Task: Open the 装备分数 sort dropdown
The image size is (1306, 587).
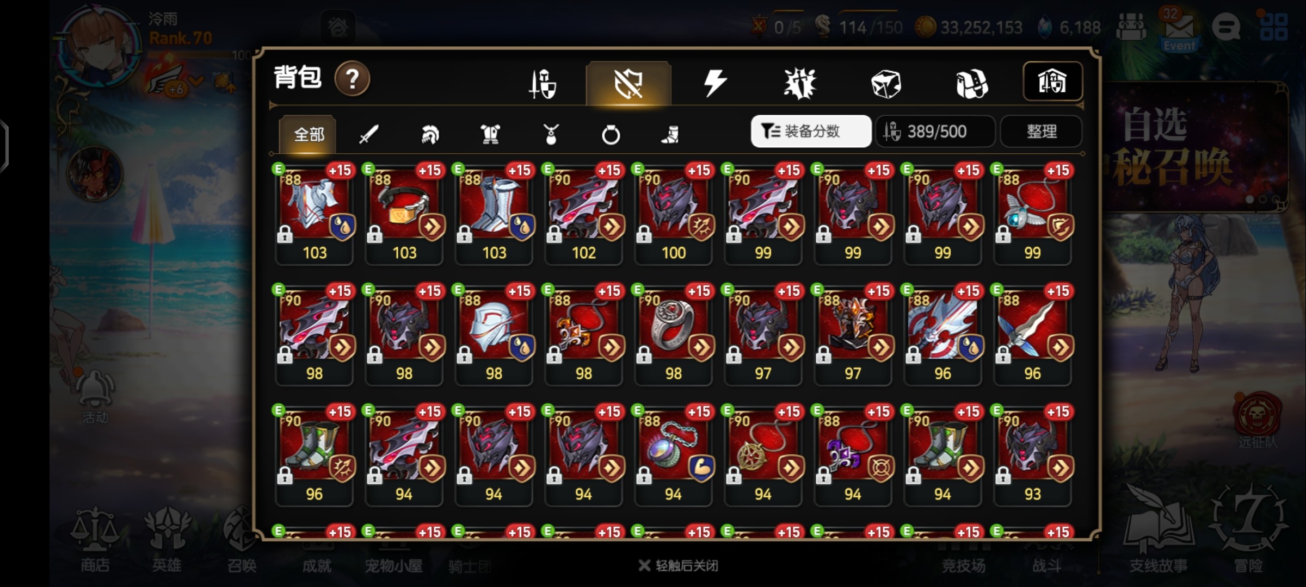Action: (811, 131)
